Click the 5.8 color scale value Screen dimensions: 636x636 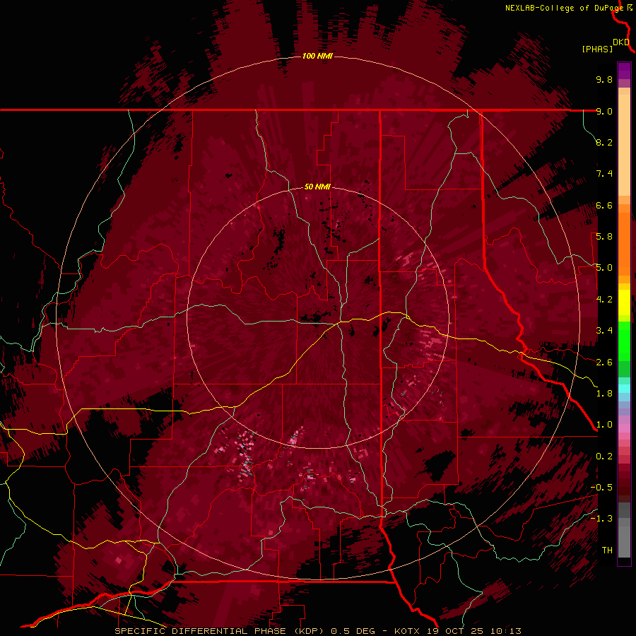coord(604,237)
